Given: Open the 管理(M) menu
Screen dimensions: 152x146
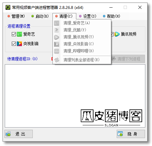Looking at the screenshot, I should (x=16, y=16).
